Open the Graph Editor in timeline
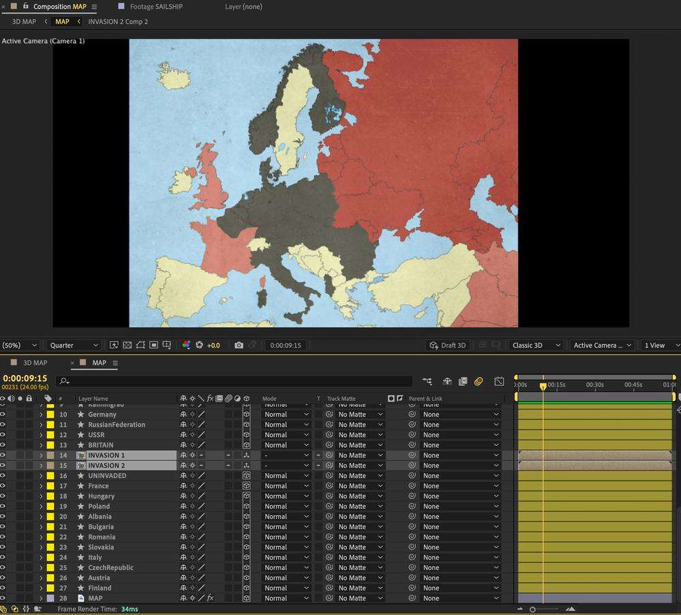This screenshot has height=615, width=681. (499, 382)
